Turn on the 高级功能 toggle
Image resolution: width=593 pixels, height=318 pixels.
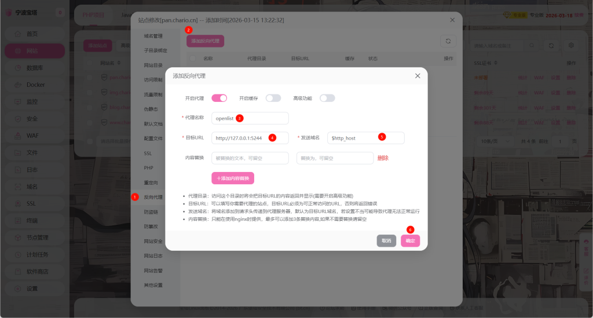[x=327, y=98]
